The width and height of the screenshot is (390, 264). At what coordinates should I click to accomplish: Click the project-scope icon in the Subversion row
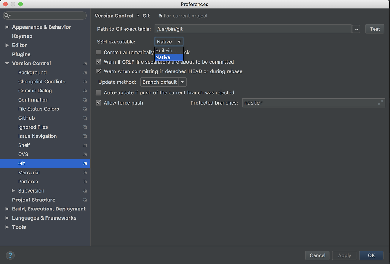coord(85,191)
